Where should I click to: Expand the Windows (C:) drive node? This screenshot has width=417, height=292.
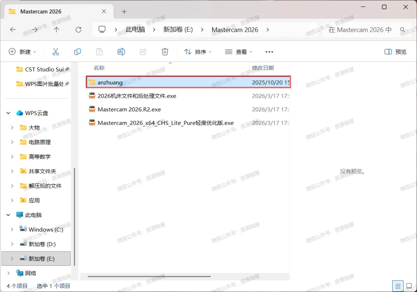point(12,229)
